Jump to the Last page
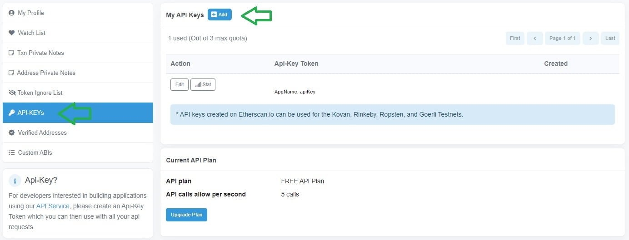This screenshot has width=629, height=240. 610,38
